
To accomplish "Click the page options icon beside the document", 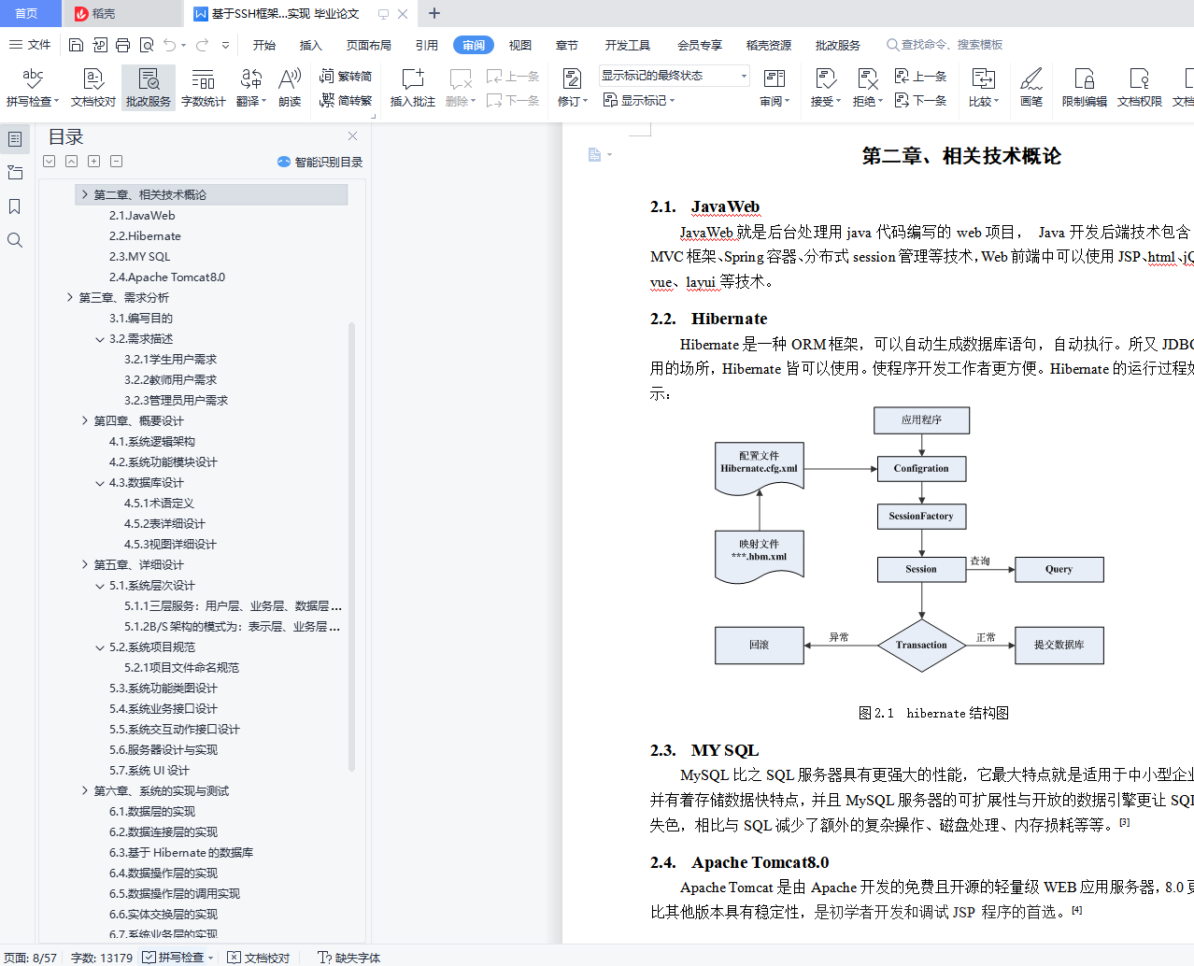I will [600, 155].
